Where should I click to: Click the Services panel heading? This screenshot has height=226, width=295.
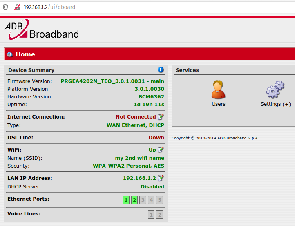[x=187, y=70]
